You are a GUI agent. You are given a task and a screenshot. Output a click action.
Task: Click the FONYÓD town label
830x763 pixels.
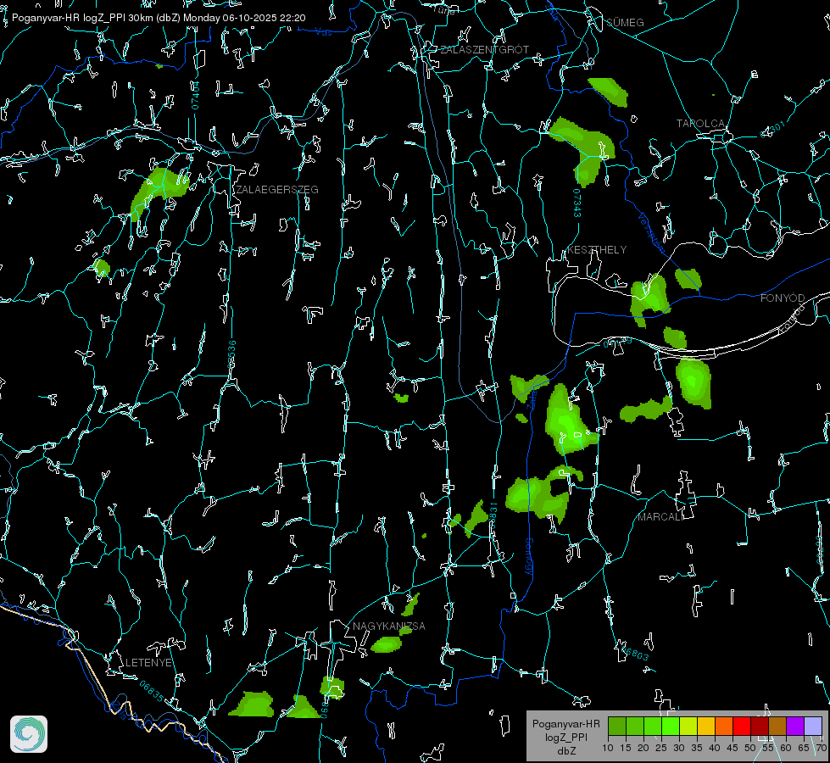782,298
